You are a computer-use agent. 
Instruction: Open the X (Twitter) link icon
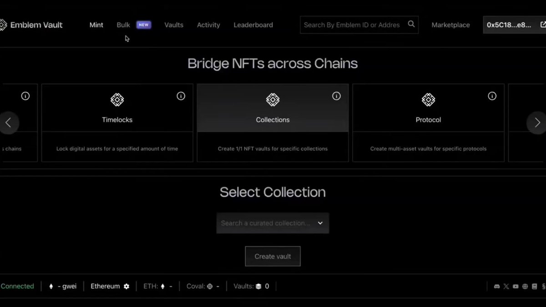click(x=506, y=287)
